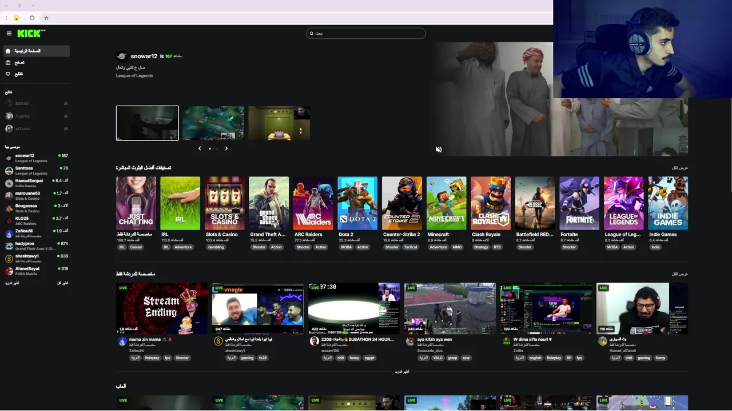Filter by fc26 tag under sheshtawy1 stream
Screen dimensions: 732x411
[x=262, y=358]
